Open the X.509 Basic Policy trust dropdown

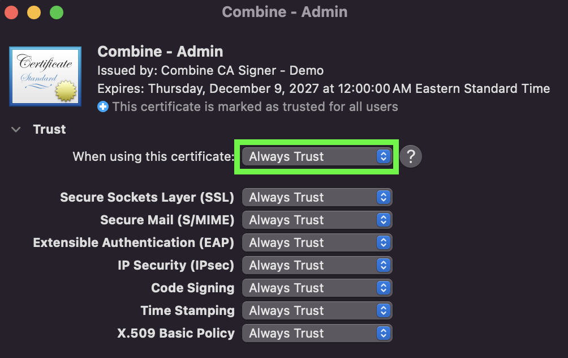point(317,333)
